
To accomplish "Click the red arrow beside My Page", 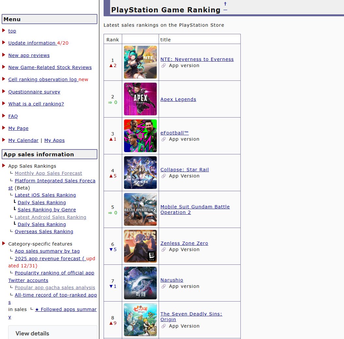I will click(x=4, y=128).
